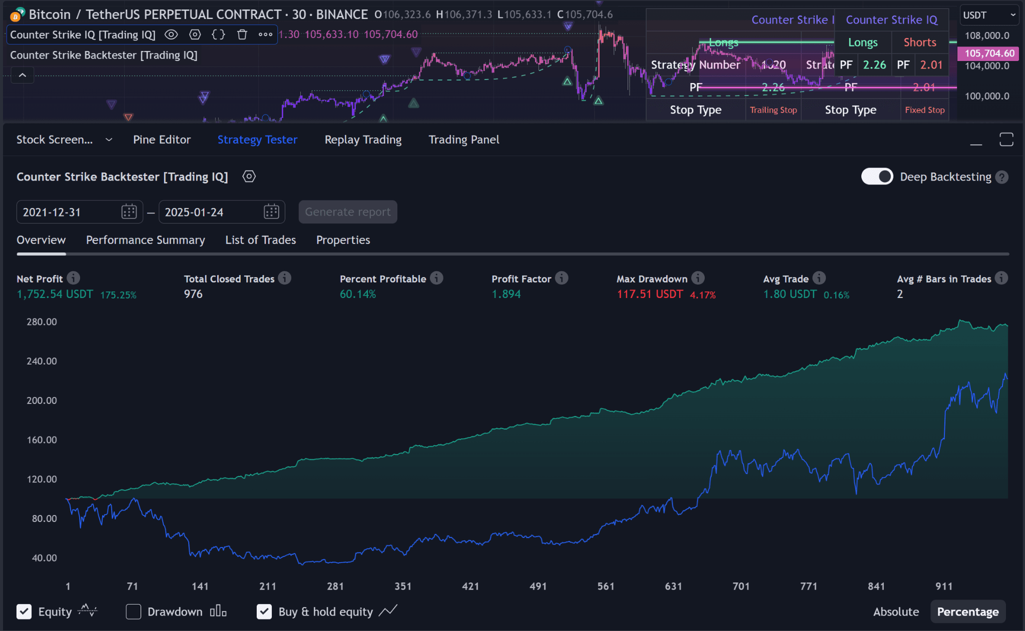Click the Buy & hold line icon

click(x=388, y=610)
